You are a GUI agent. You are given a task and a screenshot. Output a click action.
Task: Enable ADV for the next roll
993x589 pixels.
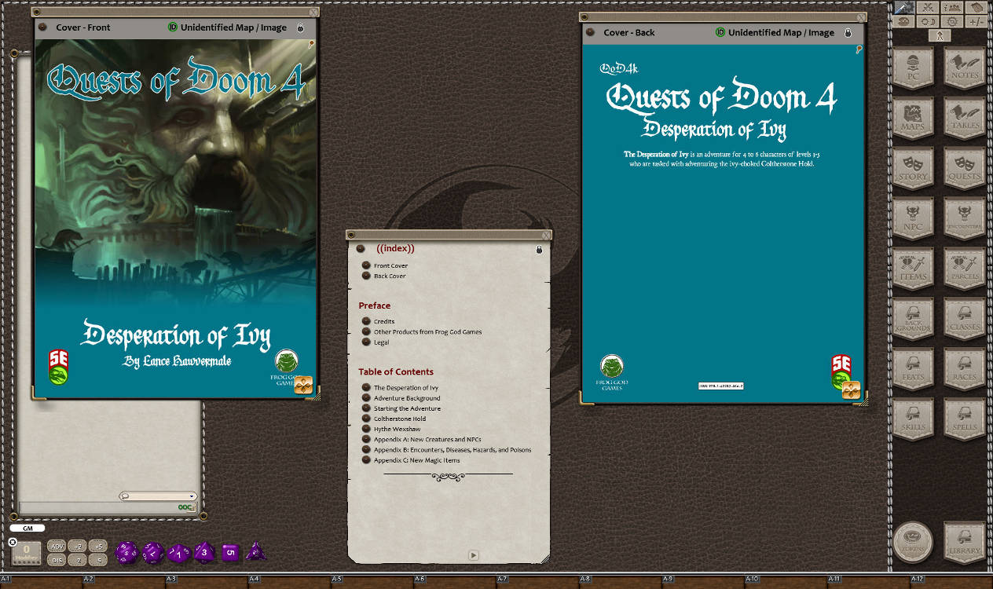click(x=58, y=545)
